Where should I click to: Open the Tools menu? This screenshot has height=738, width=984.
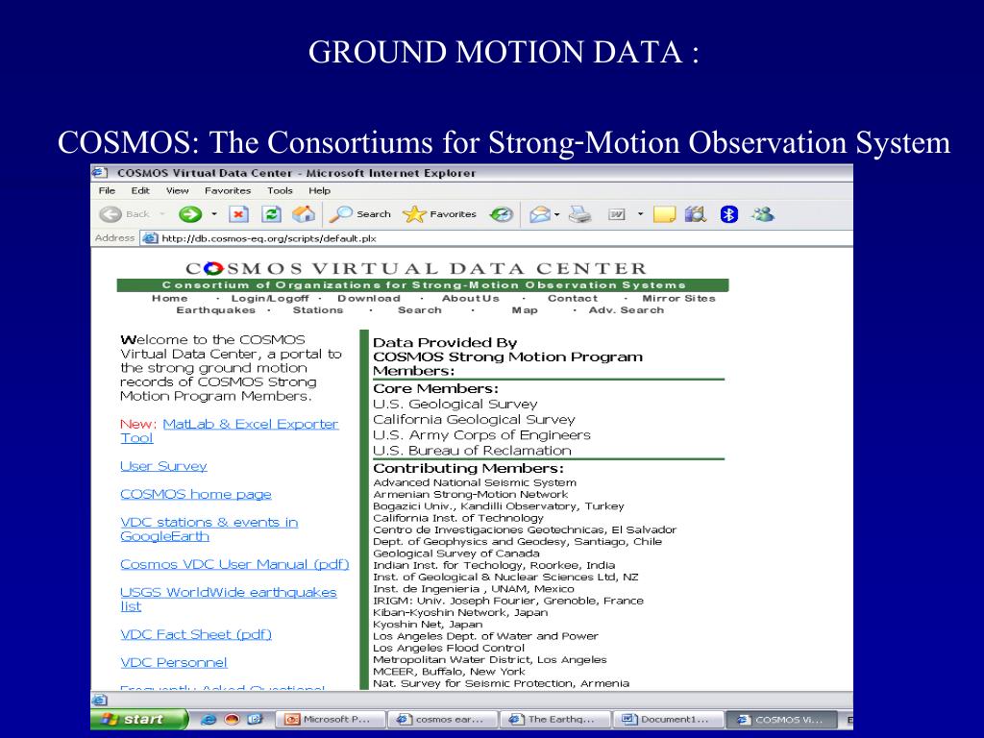coord(280,191)
